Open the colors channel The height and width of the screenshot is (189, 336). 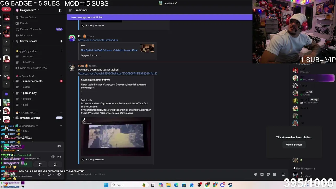pos(27,87)
